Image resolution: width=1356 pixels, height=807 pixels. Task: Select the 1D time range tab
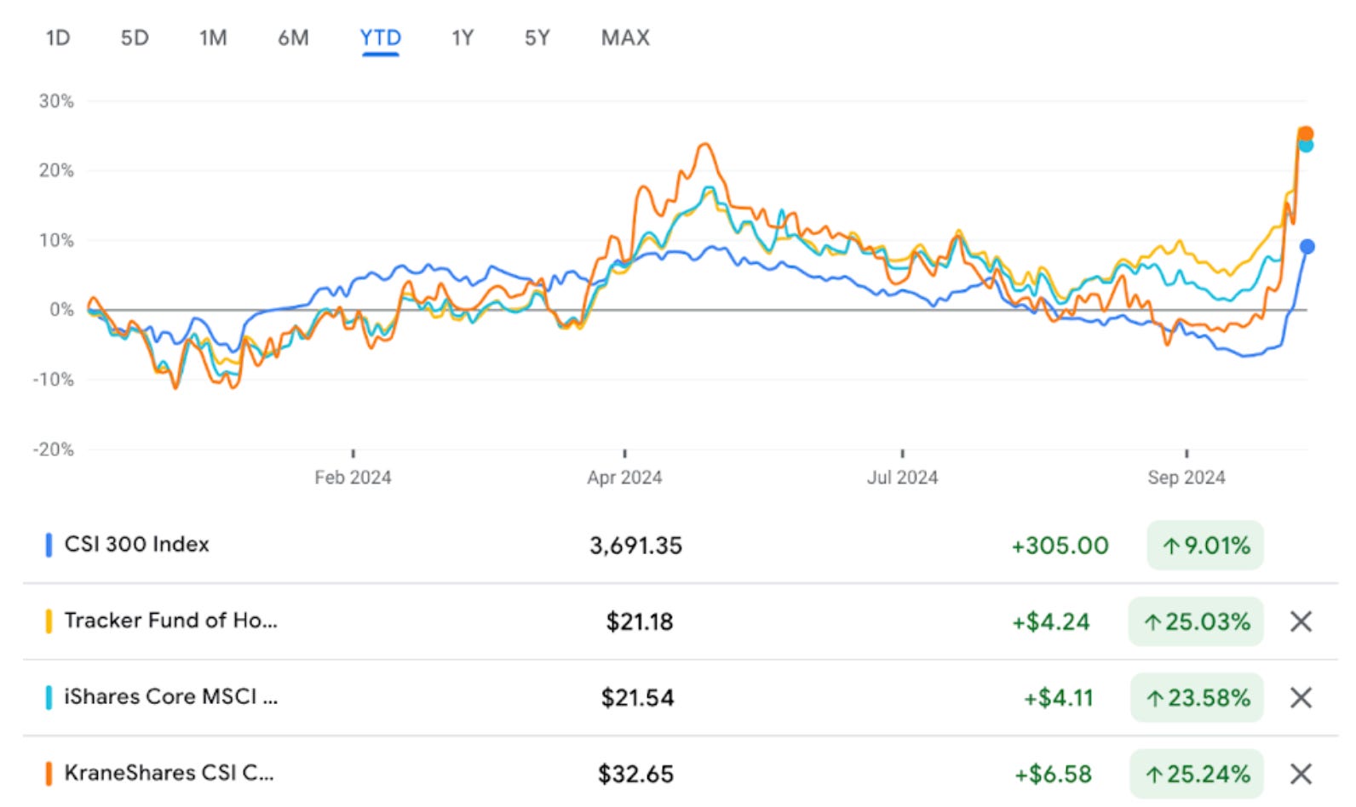click(58, 37)
